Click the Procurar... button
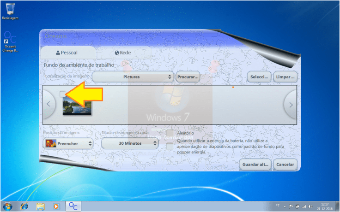This screenshot has width=340, height=212. click(x=188, y=77)
